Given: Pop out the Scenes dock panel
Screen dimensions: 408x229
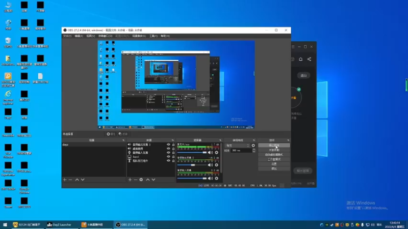Looking at the screenshot, I should click(123, 140).
